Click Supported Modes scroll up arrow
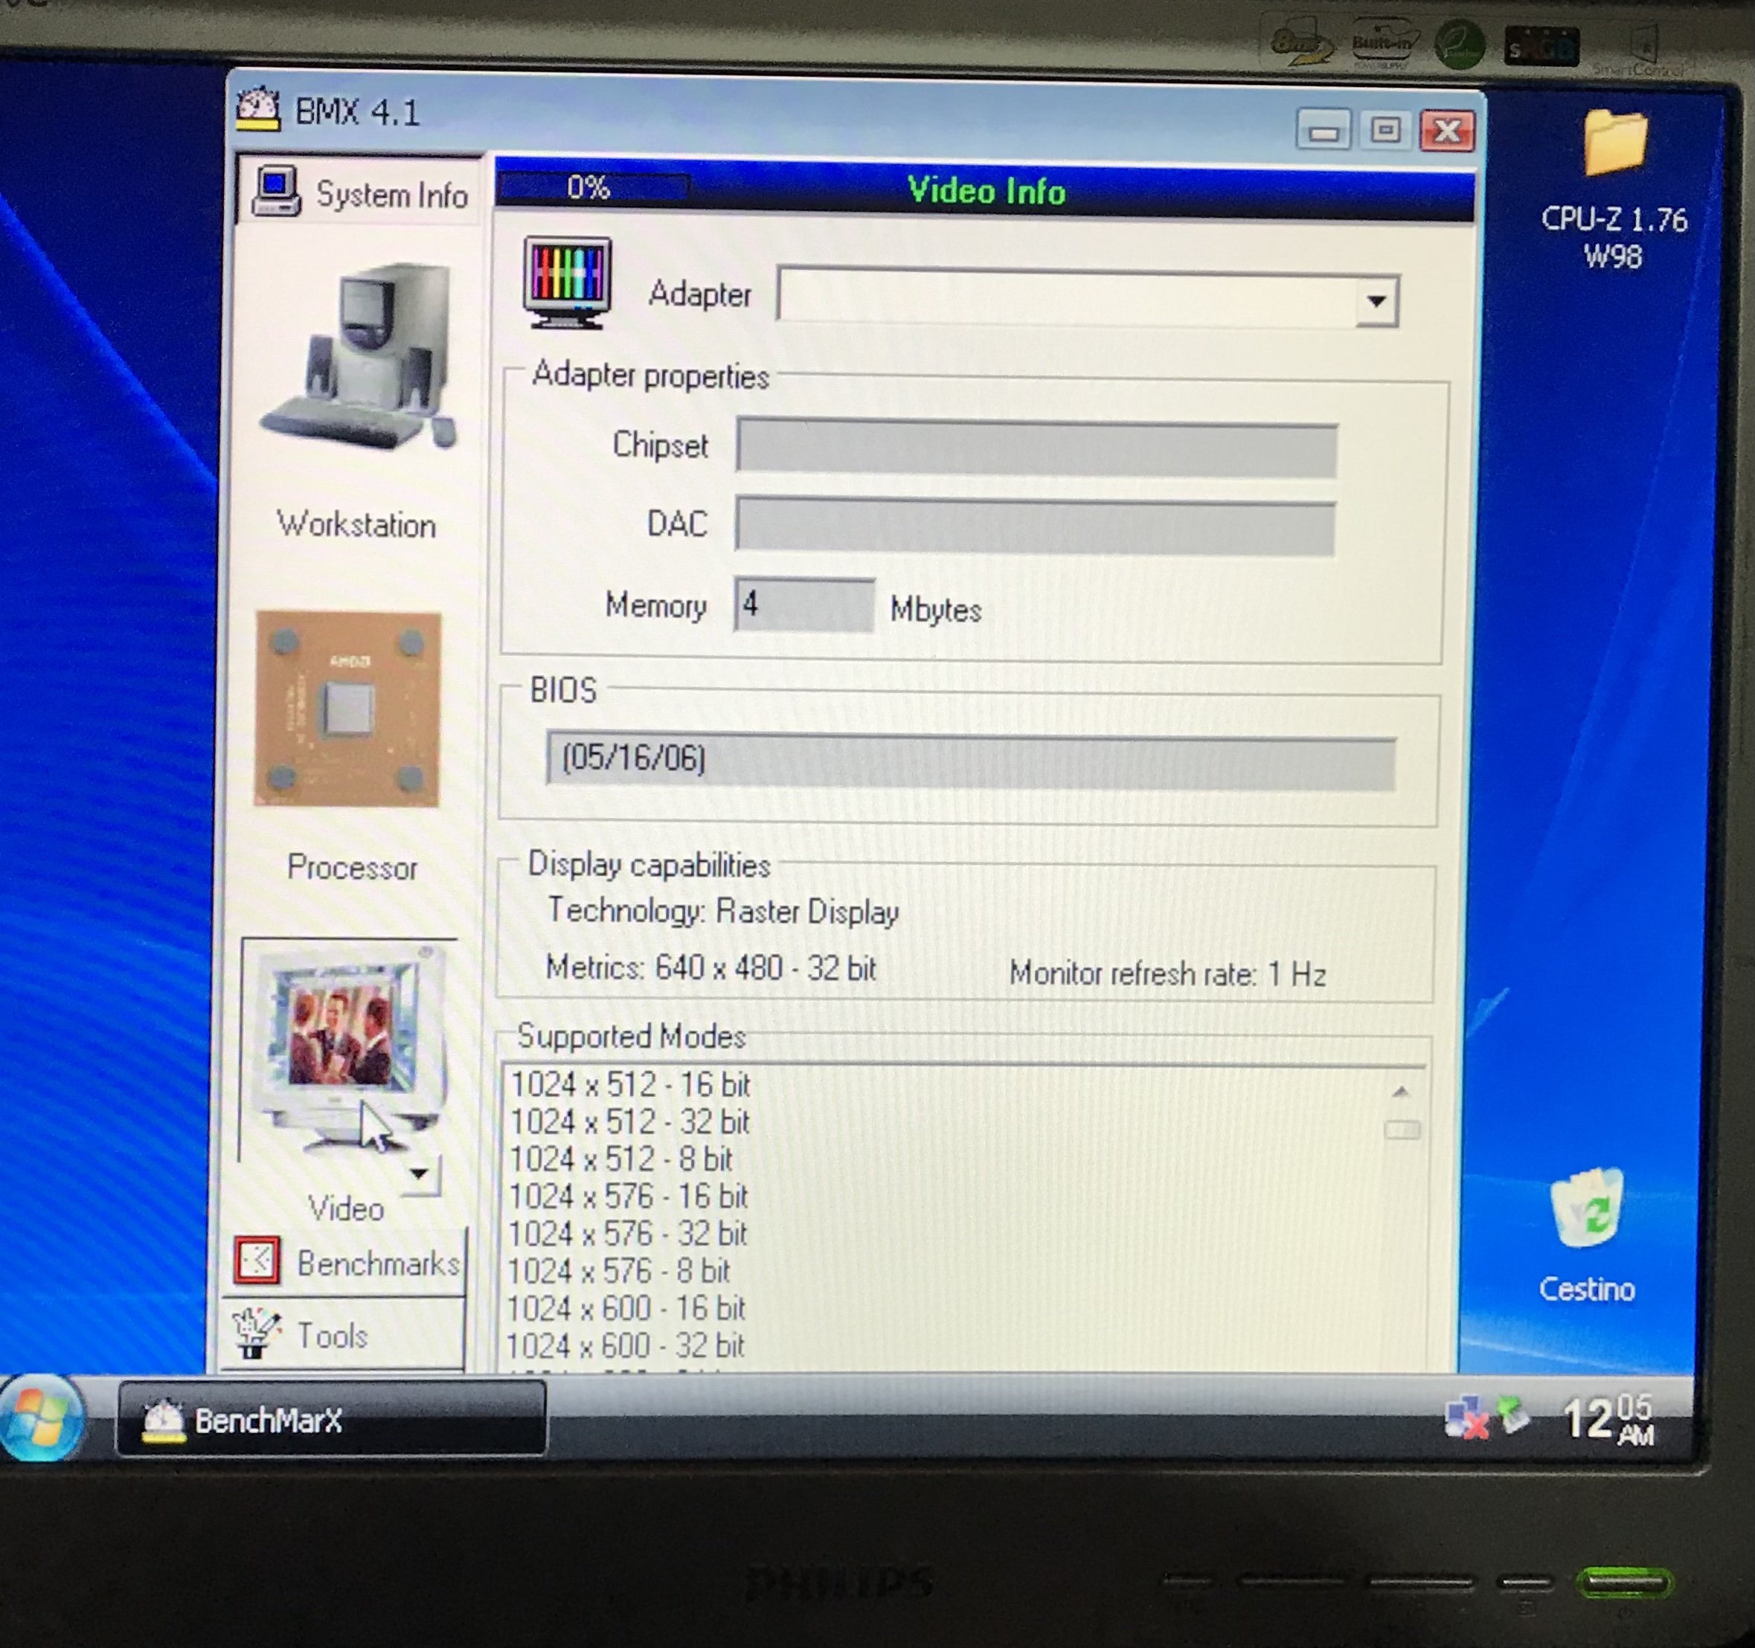Viewport: 1755px width, 1648px height. 1400,1092
